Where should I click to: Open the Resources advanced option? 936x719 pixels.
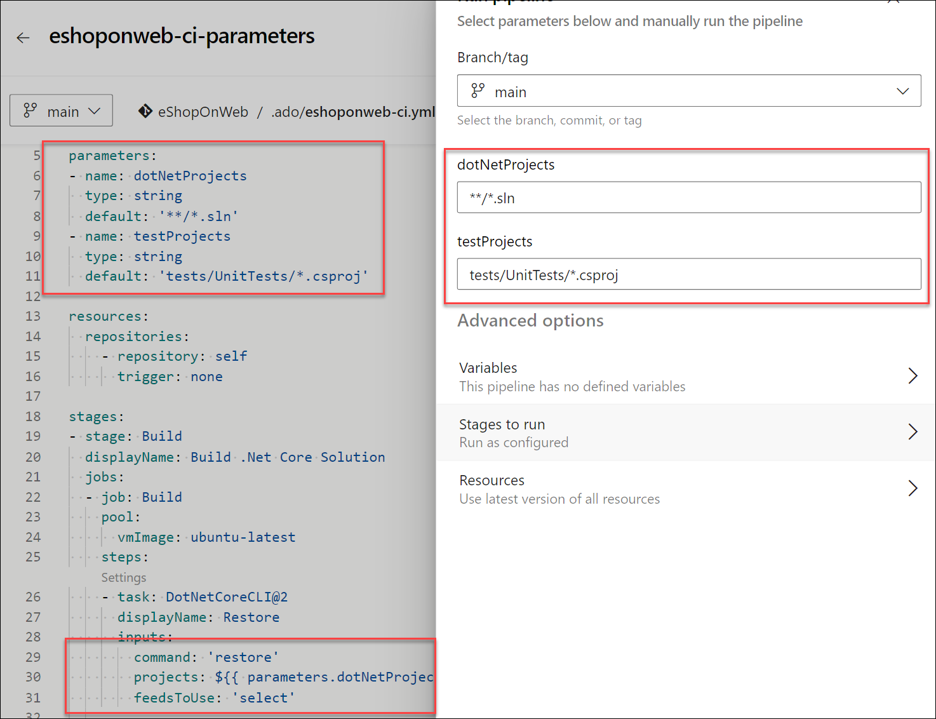686,489
